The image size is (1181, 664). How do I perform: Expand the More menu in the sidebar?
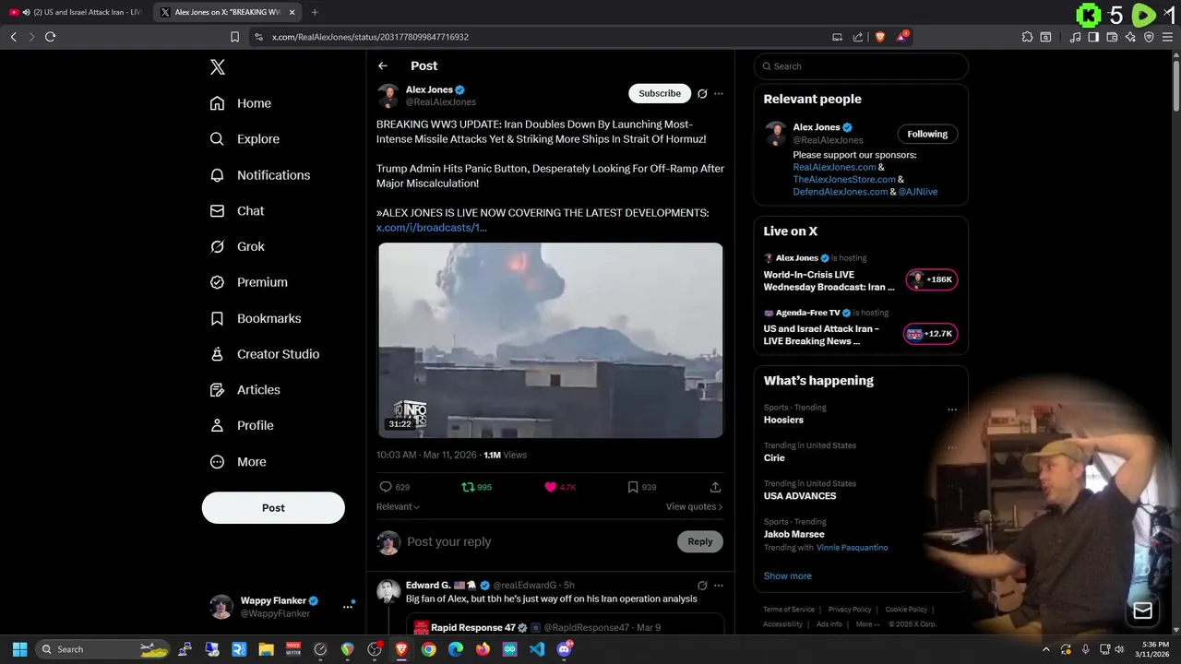click(x=238, y=462)
